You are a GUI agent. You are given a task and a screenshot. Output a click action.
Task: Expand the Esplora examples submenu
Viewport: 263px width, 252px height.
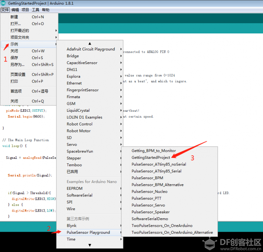tap(90, 76)
